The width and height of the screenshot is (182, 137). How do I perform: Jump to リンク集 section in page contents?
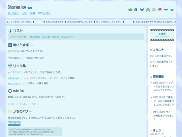click(46, 37)
